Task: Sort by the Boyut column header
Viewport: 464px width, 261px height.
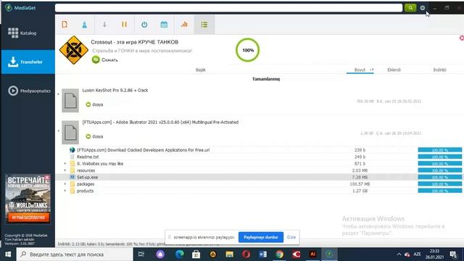Action: click(x=360, y=70)
